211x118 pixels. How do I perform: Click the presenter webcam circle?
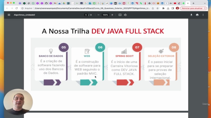tap(18, 102)
